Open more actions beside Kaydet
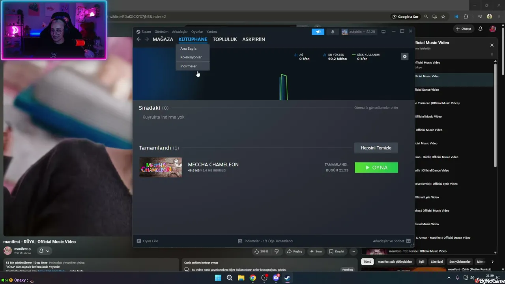This screenshot has height=284, width=505. 353,251
